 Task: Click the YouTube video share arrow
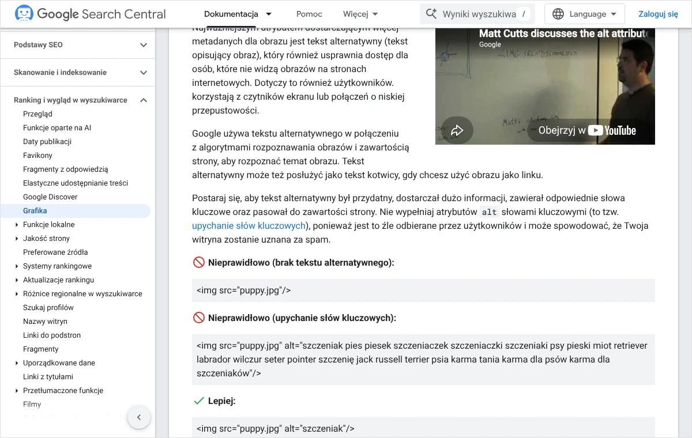tap(457, 130)
